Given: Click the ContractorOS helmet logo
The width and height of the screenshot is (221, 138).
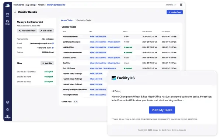Looking at the screenshot, I should coord(7,6).
